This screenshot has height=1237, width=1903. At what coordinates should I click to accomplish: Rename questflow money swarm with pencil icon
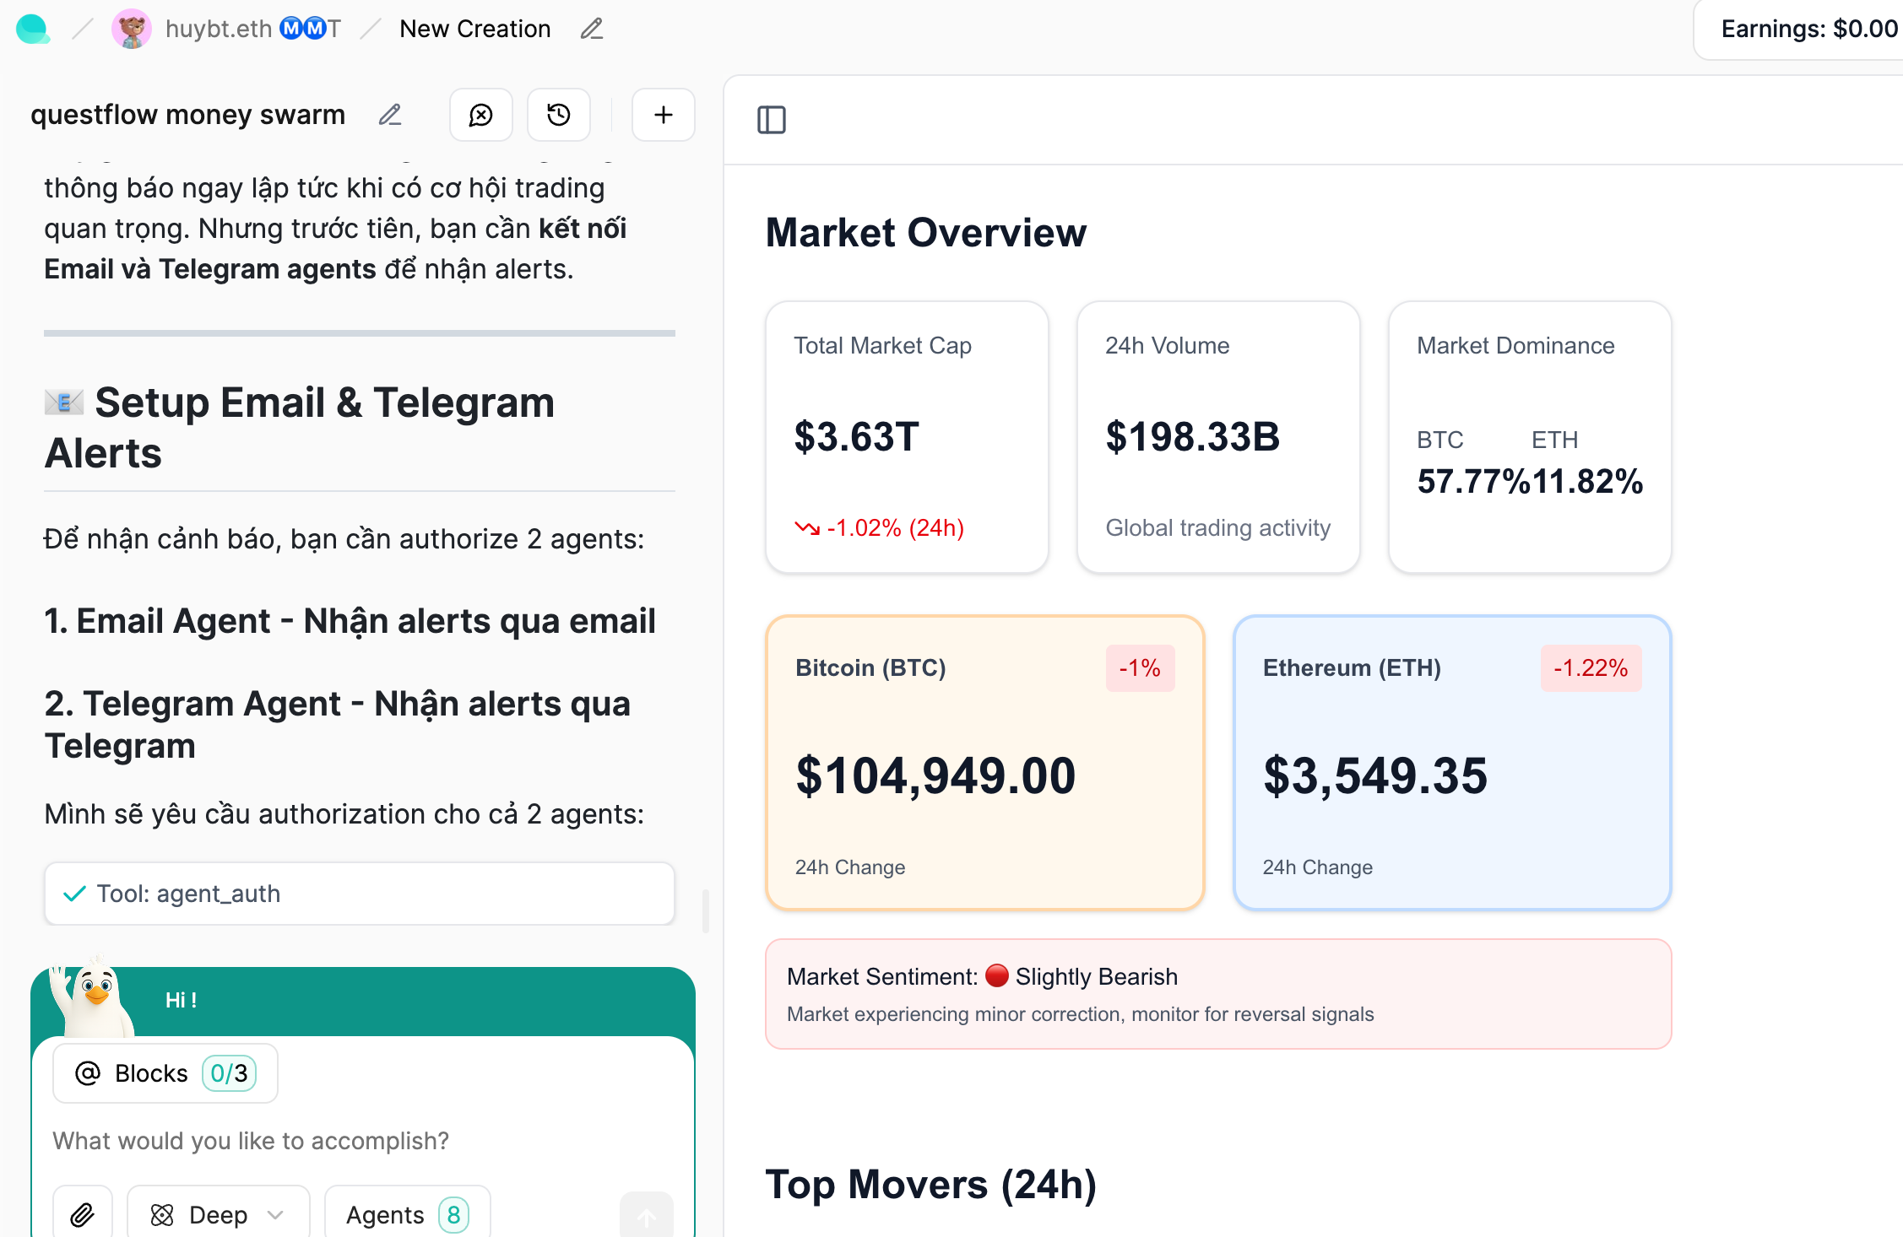click(x=389, y=115)
